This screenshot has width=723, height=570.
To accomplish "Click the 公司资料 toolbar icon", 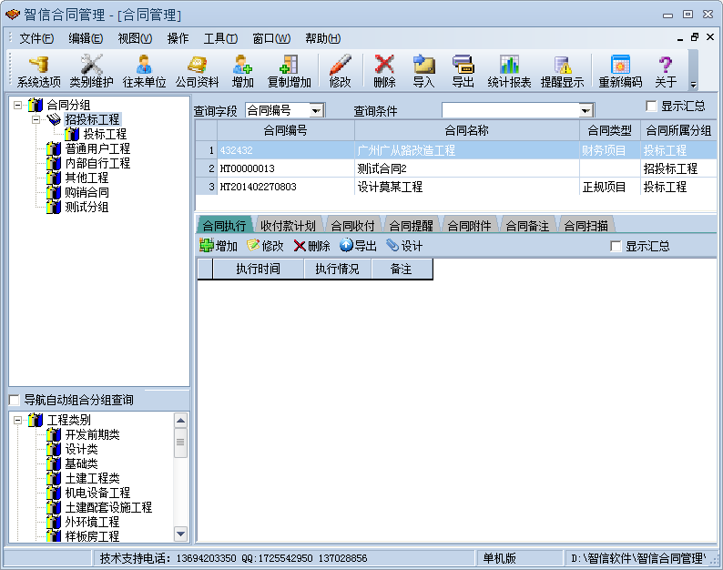I will click(197, 70).
